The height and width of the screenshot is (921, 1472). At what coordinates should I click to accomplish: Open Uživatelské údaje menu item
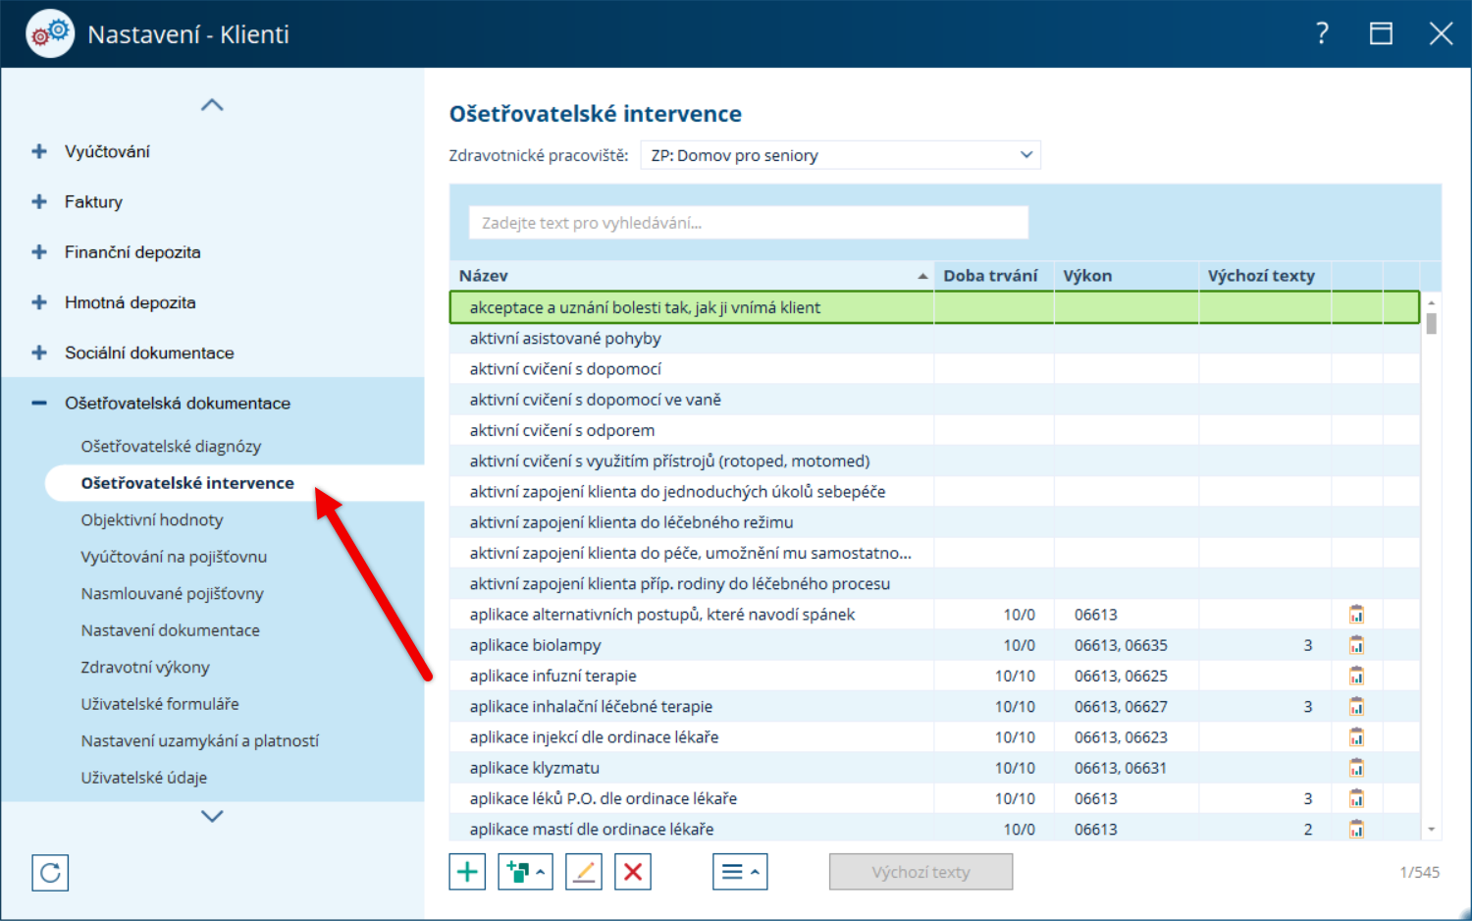pyautogui.click(x=144, y=778)
